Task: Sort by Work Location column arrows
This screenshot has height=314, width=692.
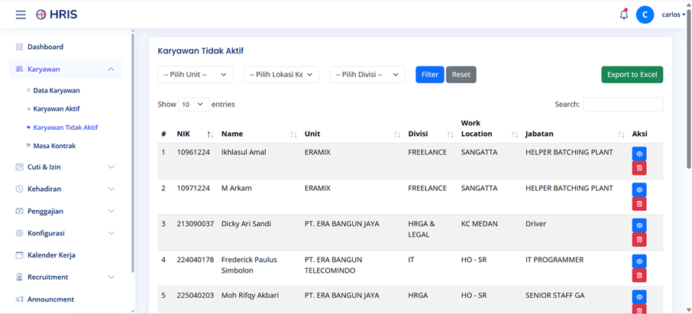Action: coord(515,134)
